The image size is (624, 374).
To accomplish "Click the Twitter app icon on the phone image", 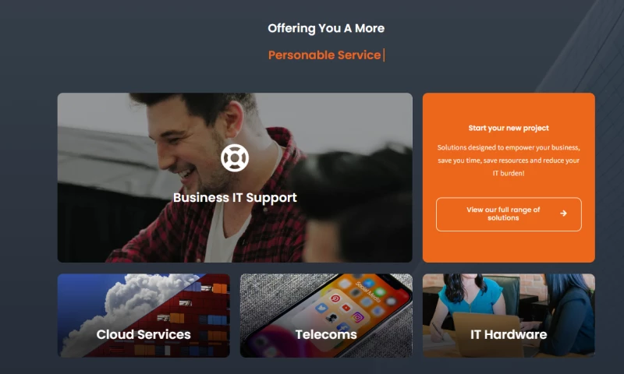I will (x=321, y=308).
